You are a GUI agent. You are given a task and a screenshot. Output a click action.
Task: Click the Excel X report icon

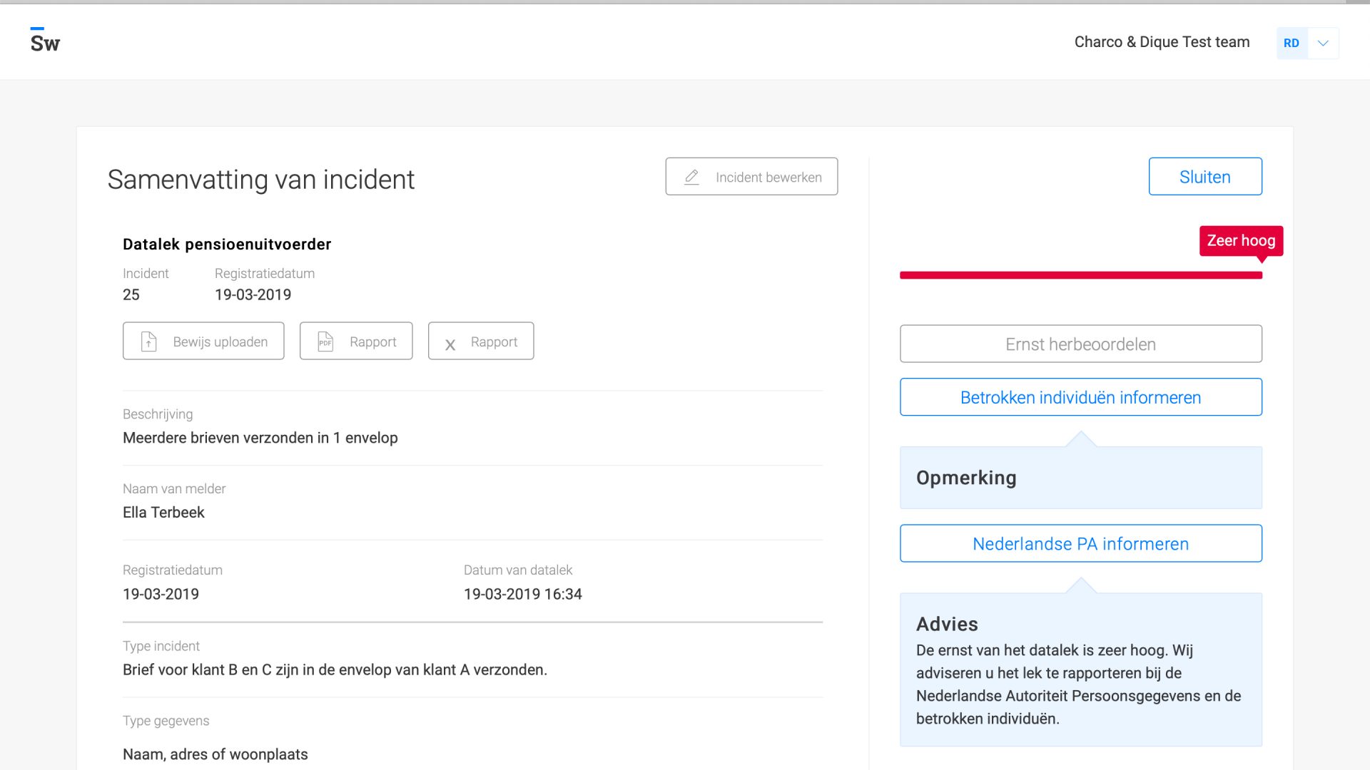pyautogui.click(x=450, y=344)
